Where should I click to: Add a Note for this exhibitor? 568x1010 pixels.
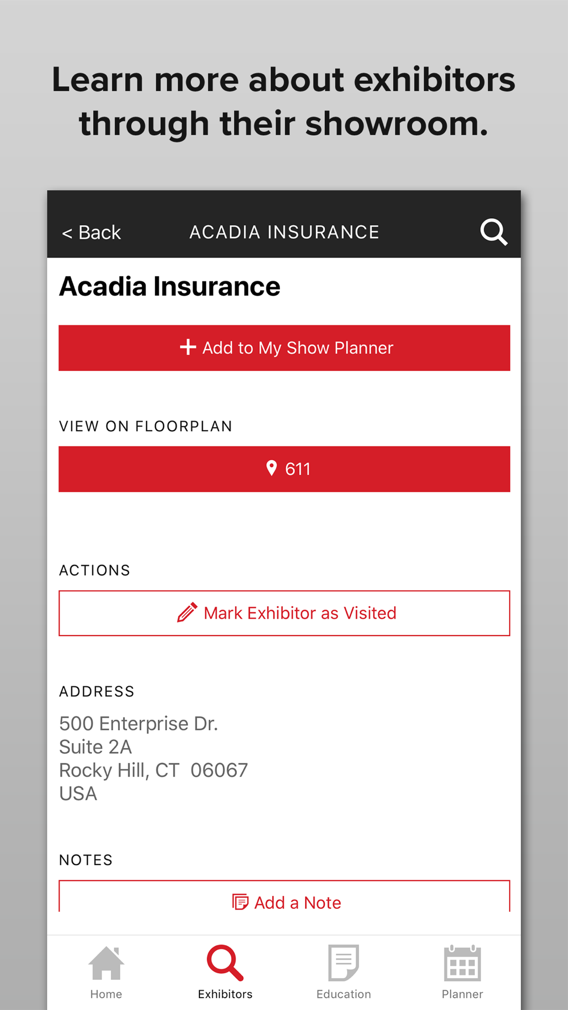click(x=284, y=896)
